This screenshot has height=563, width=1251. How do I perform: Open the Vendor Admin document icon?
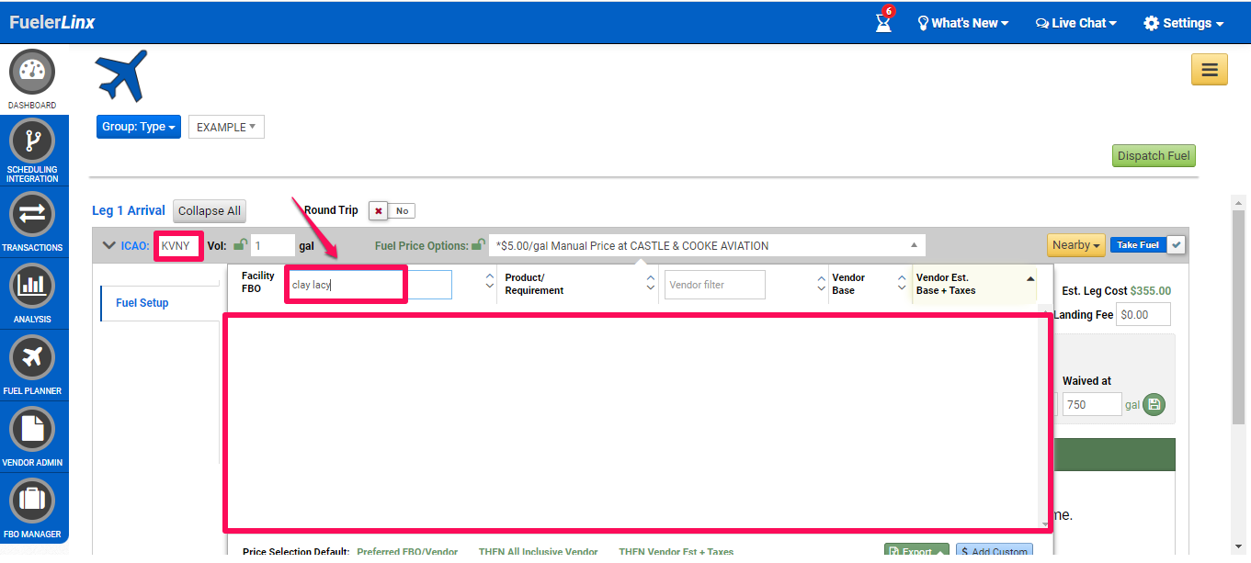(32, 430)
